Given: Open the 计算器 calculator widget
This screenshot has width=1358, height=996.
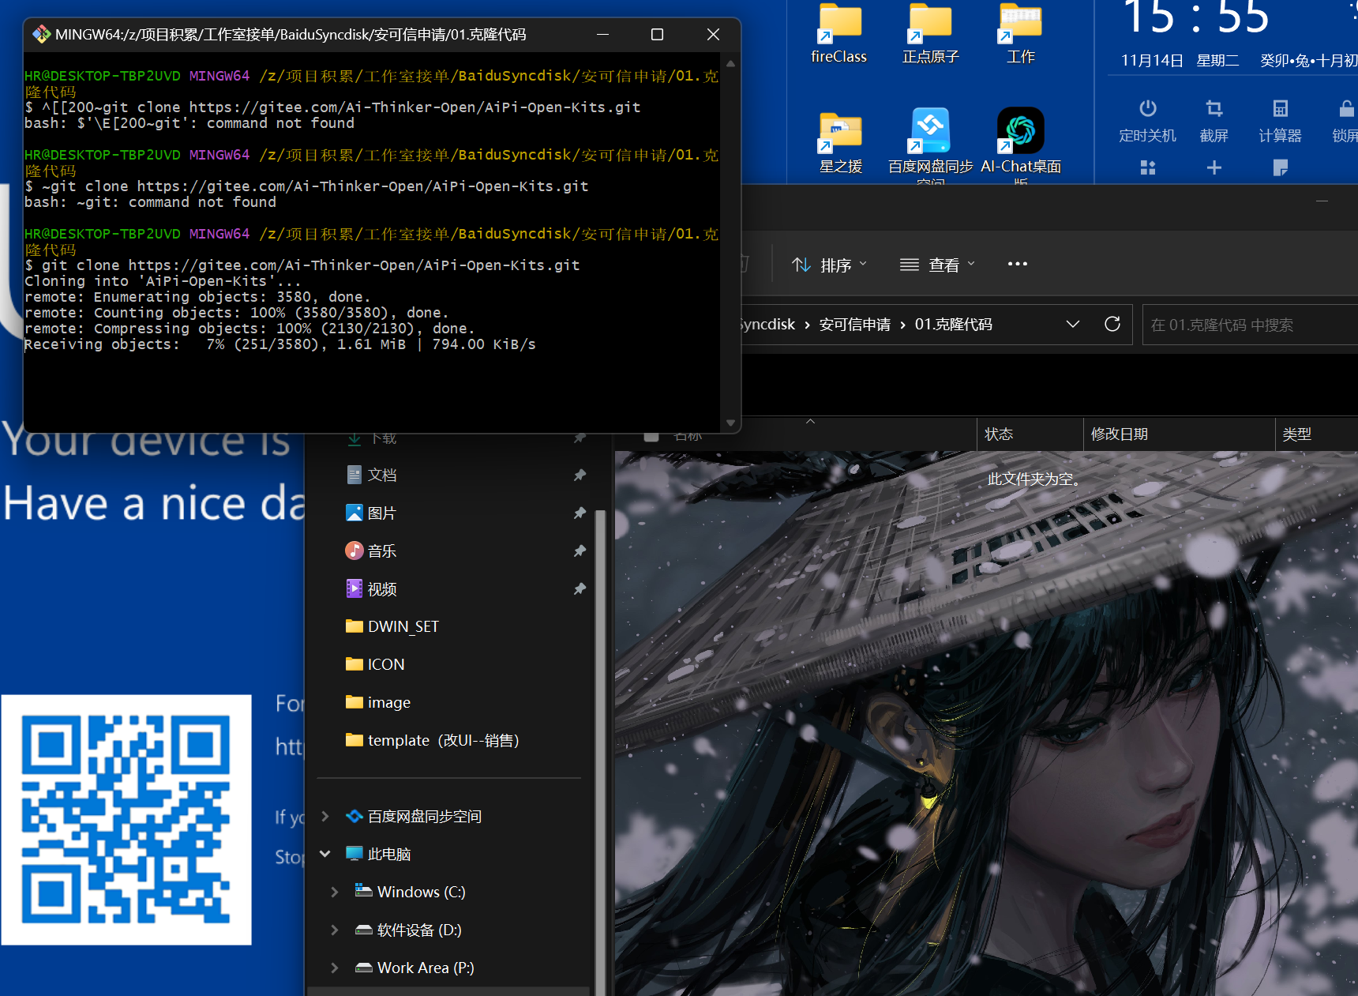Looking at the screenshot, I should pyautogui.click(x=1280, y=121).
